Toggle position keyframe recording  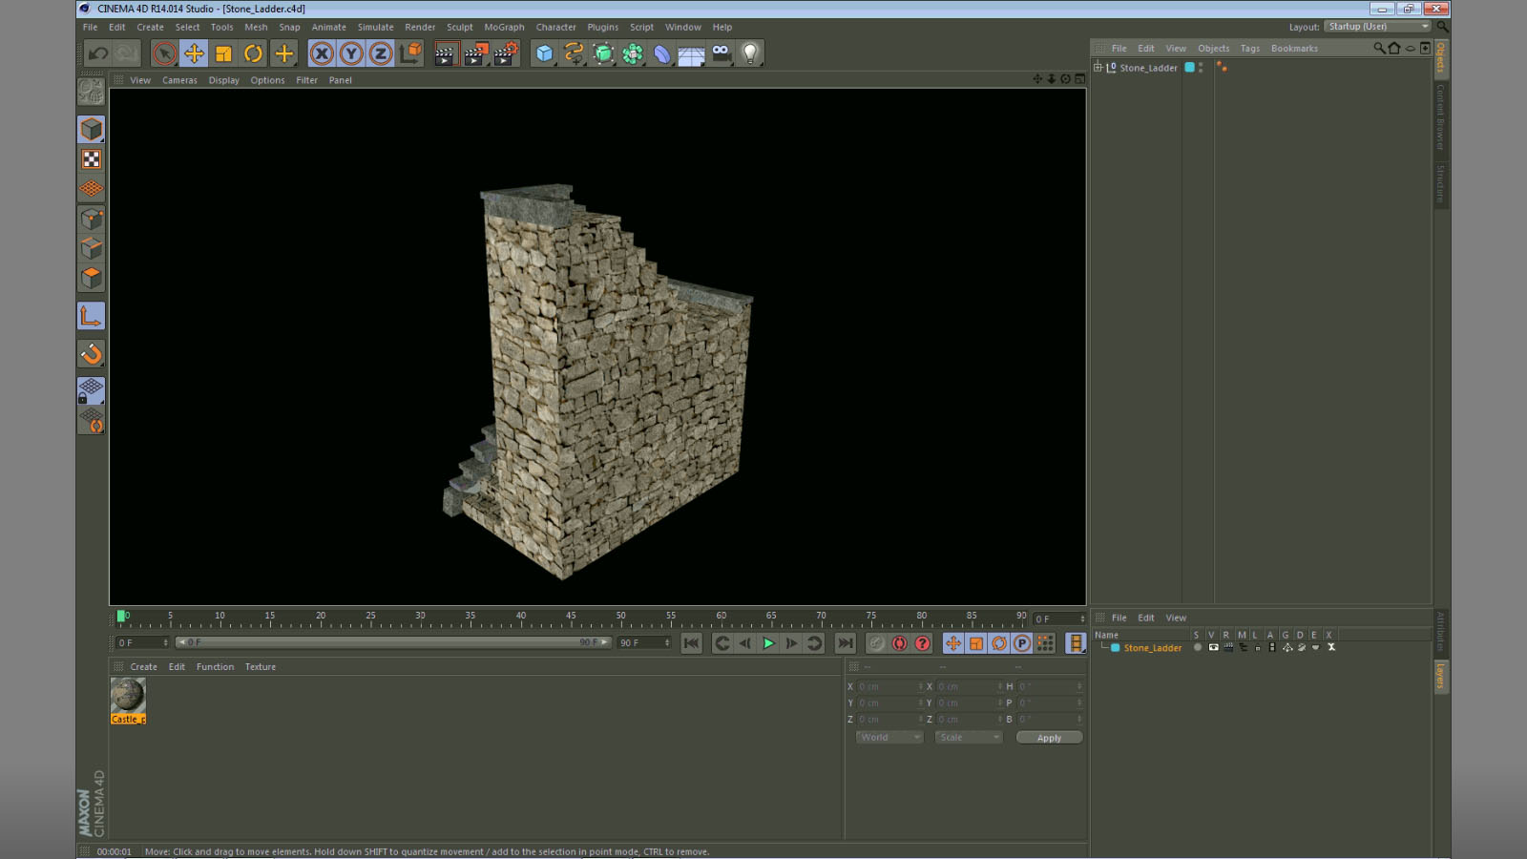click(x=953, y=643)
